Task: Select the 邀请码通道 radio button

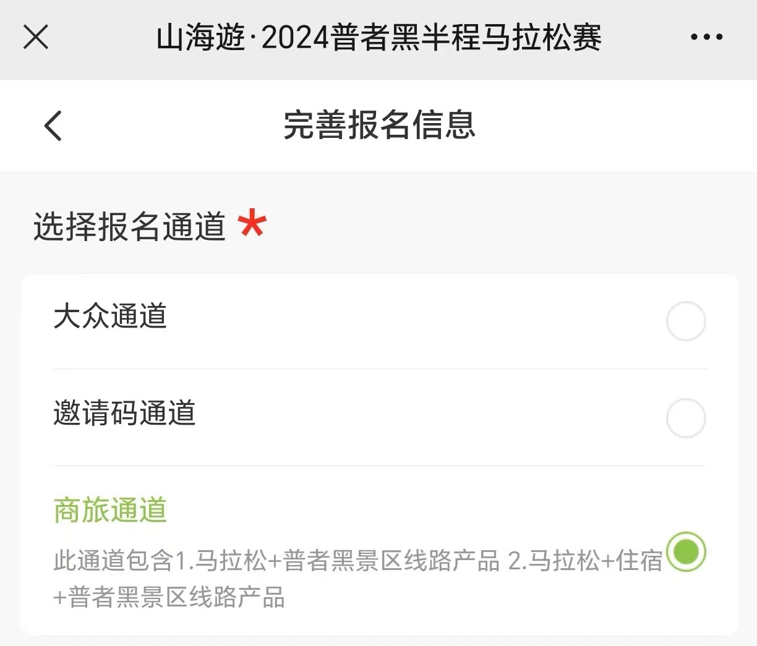Action: coord(685,418)
